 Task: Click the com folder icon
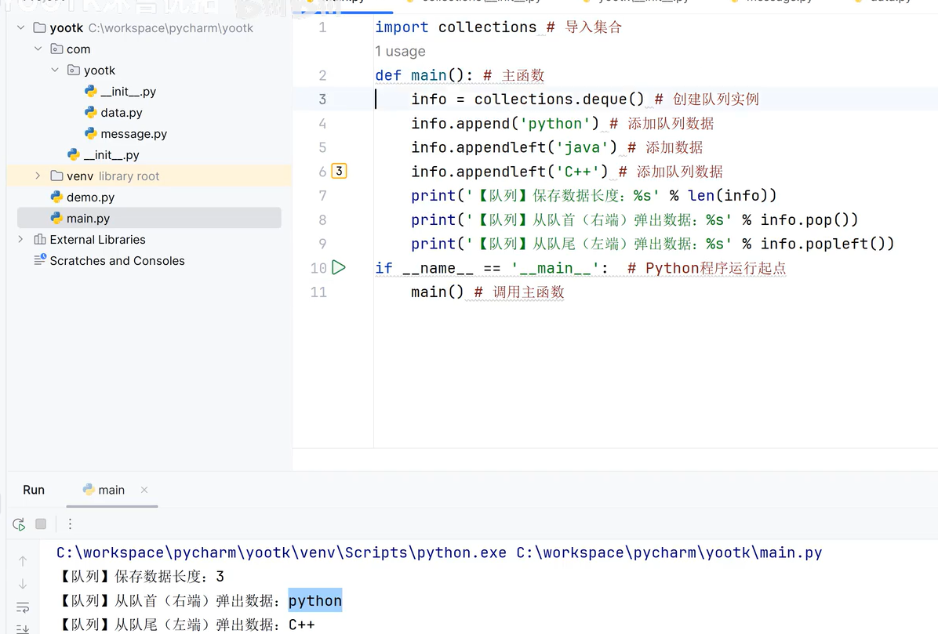[56, 49]
